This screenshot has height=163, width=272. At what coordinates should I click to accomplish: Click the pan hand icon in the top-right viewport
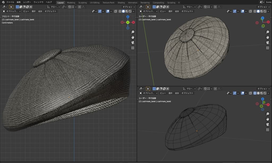coord(267,37)
